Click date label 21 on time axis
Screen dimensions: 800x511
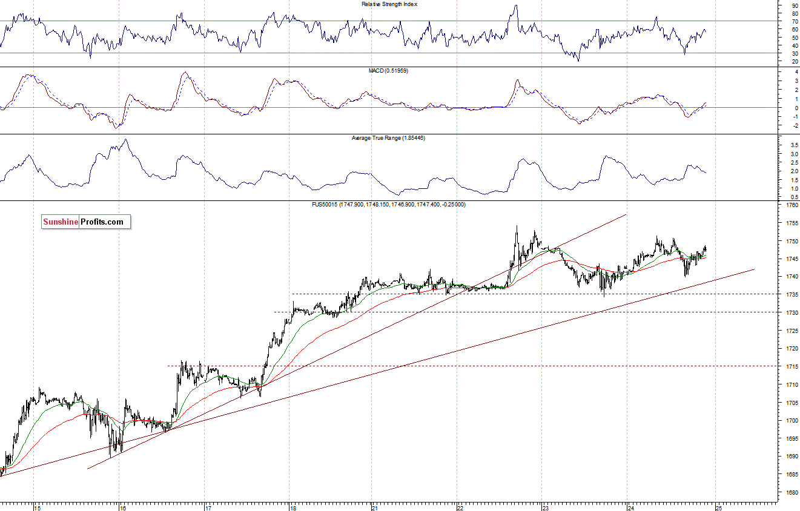(375, 507)
